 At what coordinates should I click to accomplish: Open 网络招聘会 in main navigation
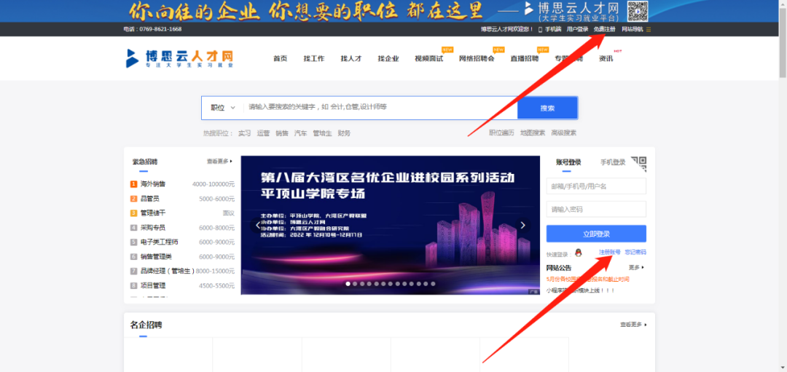coord(477,59)
